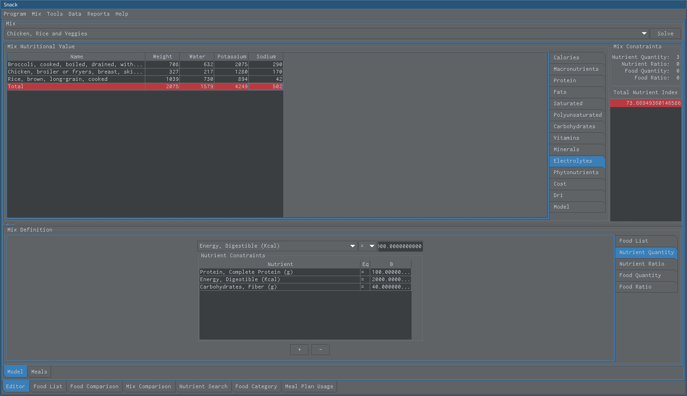Select the Total row in nutritional table

point(145,86)
